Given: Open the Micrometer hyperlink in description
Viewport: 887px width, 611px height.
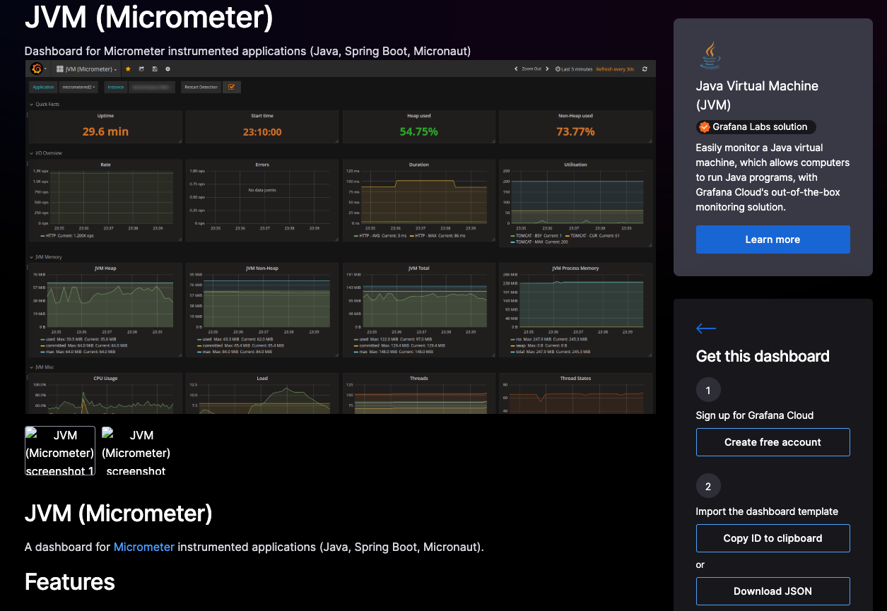Looking at the screenshot, I should click(x=144, y=547).
